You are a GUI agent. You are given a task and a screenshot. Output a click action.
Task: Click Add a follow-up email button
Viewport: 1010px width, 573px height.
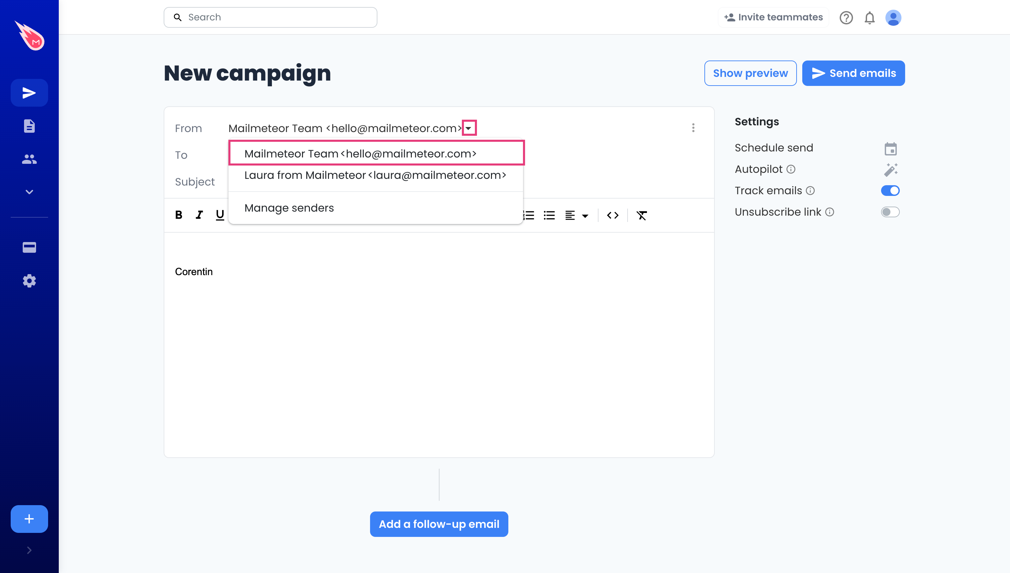(x=439, y=524)
